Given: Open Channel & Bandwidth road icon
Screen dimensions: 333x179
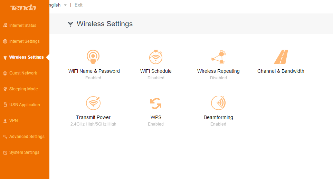Looking at the screenshot, I should point(281,57).
